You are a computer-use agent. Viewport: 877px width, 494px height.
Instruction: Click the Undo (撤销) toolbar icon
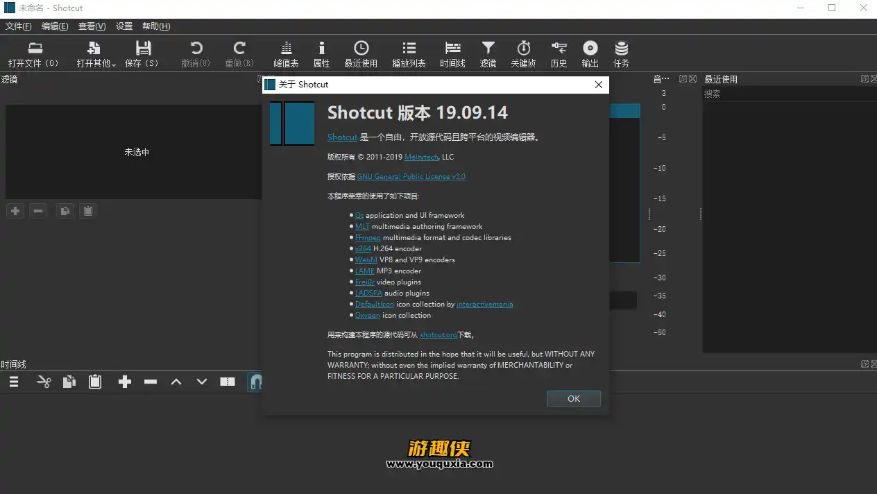(x=196, y=48)
